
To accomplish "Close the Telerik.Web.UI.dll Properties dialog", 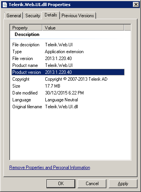I will coord(136,5).
